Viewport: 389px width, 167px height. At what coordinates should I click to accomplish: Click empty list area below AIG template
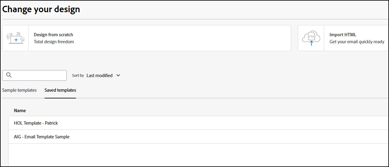[x=198, y=155]
